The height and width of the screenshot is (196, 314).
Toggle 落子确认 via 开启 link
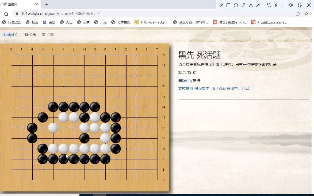245,88
